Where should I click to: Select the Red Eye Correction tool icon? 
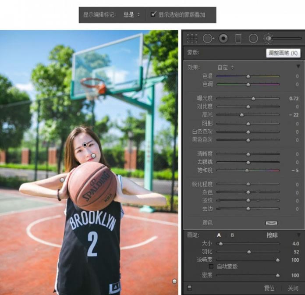click(x=223, y=38)
